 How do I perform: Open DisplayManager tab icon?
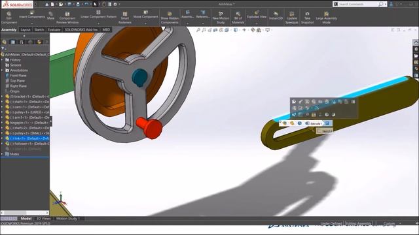(x=39, y=42)
